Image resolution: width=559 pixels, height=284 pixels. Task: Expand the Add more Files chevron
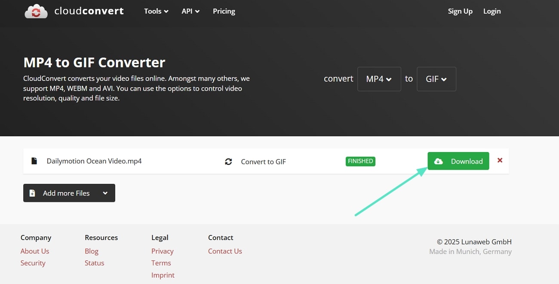105,193
